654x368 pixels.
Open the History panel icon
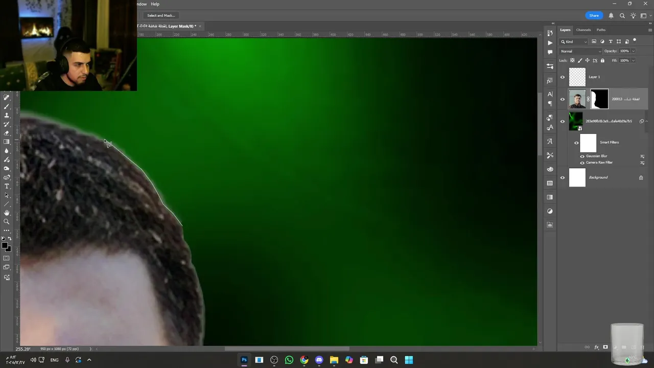point(550,33)
